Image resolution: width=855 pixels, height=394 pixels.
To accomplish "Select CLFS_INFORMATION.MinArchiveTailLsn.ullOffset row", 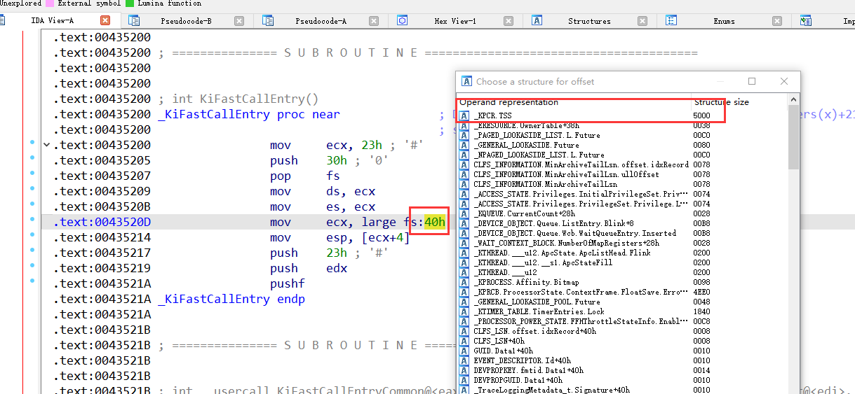I will pos(622,174).
